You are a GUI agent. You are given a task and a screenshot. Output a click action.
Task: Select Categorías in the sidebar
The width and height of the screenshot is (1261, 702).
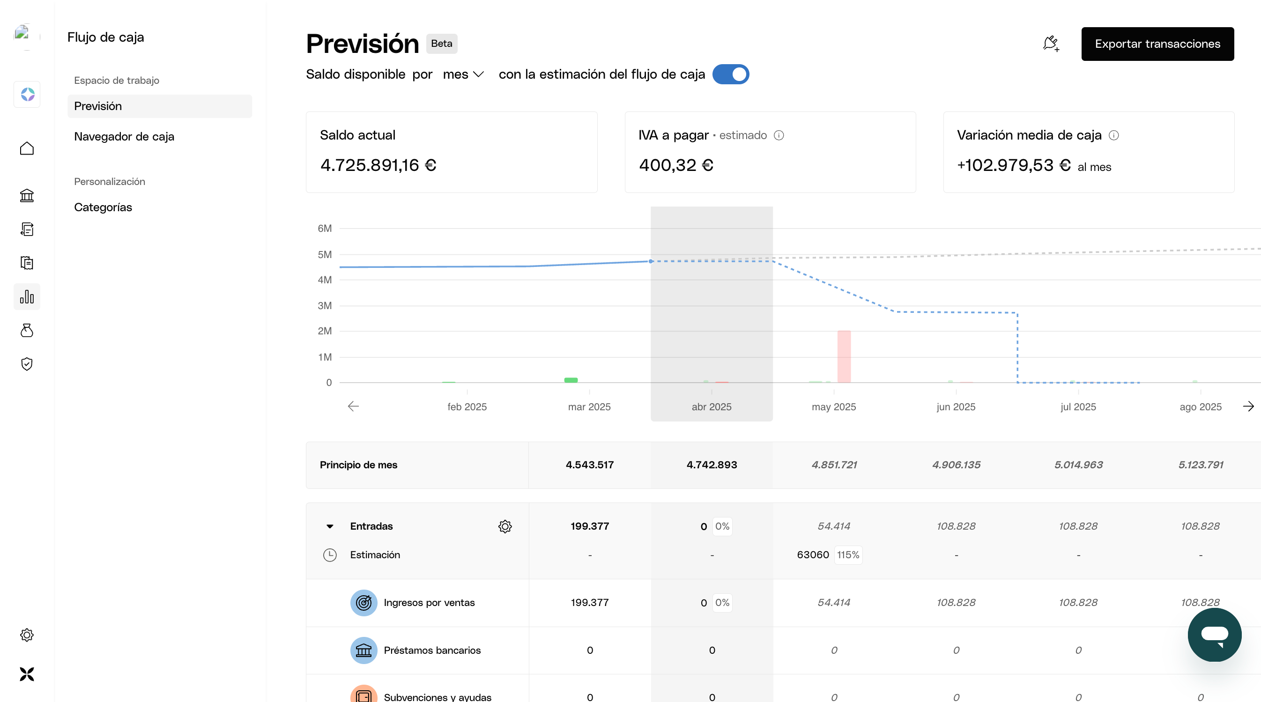coord(103,207)
